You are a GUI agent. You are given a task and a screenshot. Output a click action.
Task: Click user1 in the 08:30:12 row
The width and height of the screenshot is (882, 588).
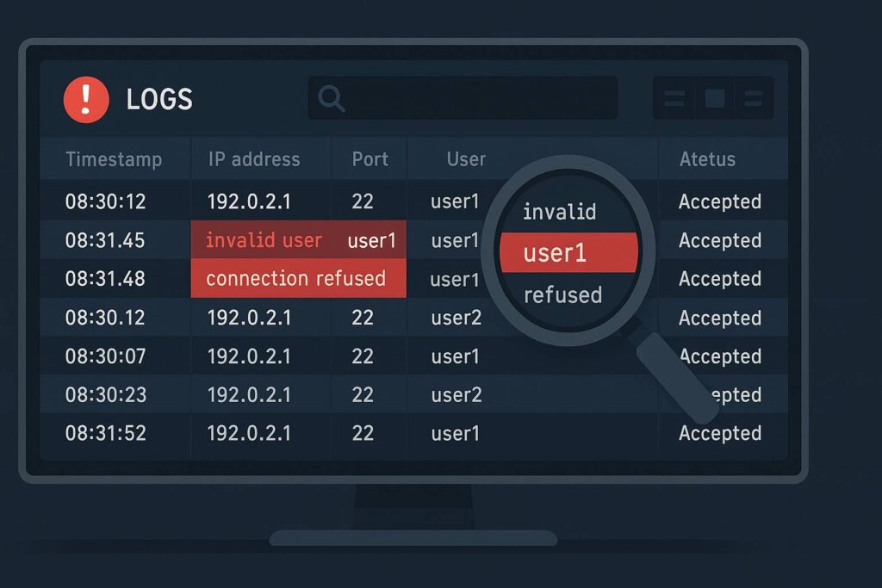455,201
